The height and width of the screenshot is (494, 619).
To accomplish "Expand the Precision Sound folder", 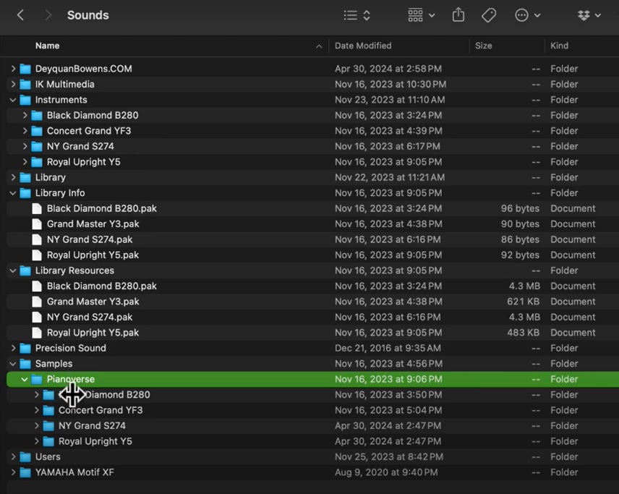I will point(13,348).
